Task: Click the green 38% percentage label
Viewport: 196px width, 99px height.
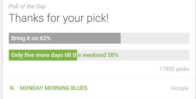Action: click(113, 55)
